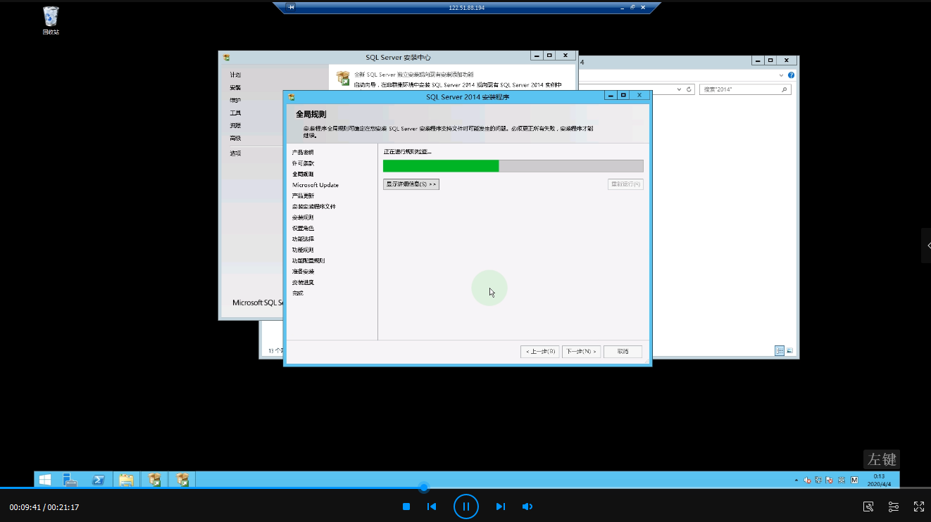Skip to the previous video track
The width and height of the screenshot is (931, 522).
point(432,507)
